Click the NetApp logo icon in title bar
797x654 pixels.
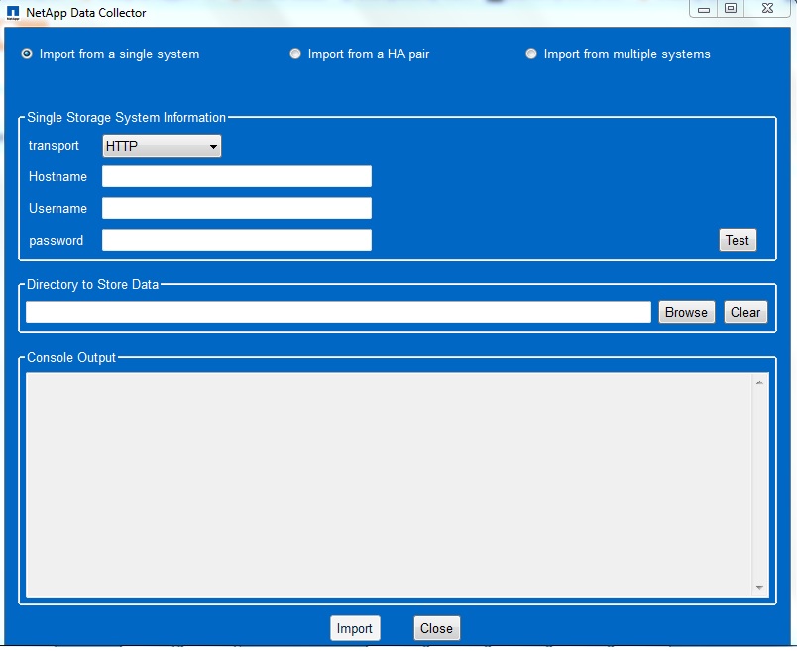pos(13,13)
